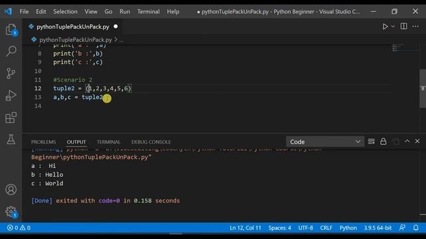
Task: Click line number 14 in the gutter
Action: 38,106
